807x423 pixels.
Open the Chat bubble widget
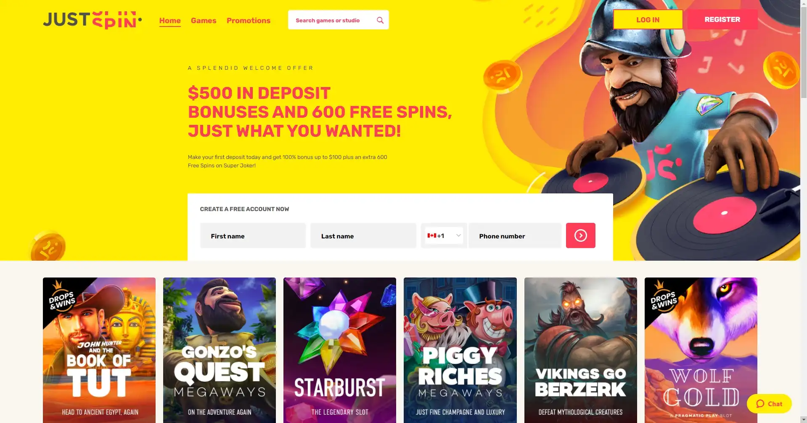click(769, 404)
